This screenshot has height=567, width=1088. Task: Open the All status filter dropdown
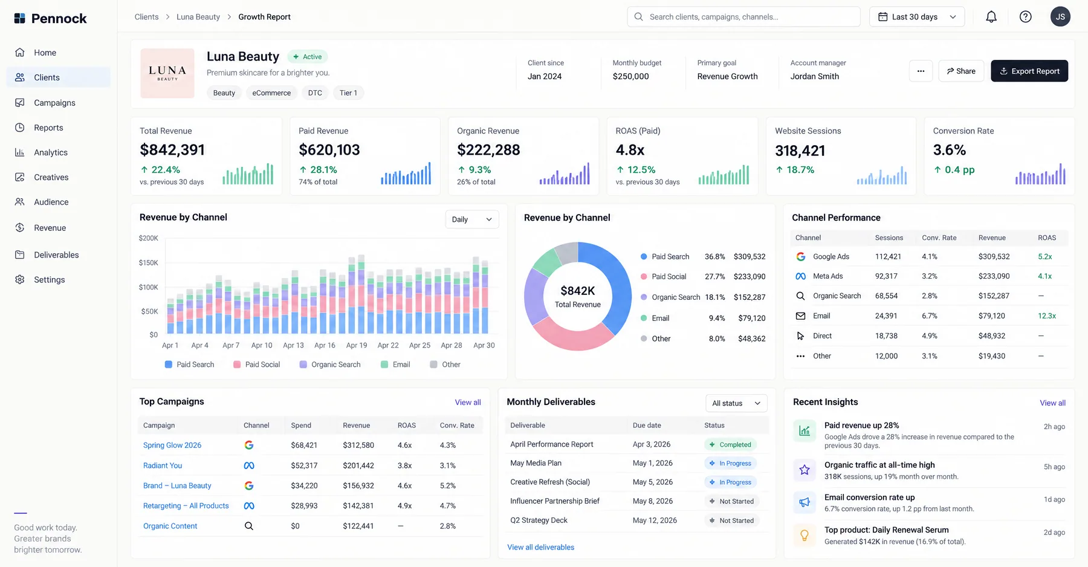pos(736,403)
